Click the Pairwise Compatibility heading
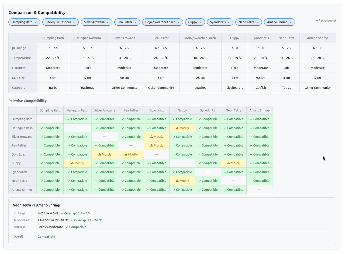The height and width of the screenshot is (254, 345). point(27,101)
